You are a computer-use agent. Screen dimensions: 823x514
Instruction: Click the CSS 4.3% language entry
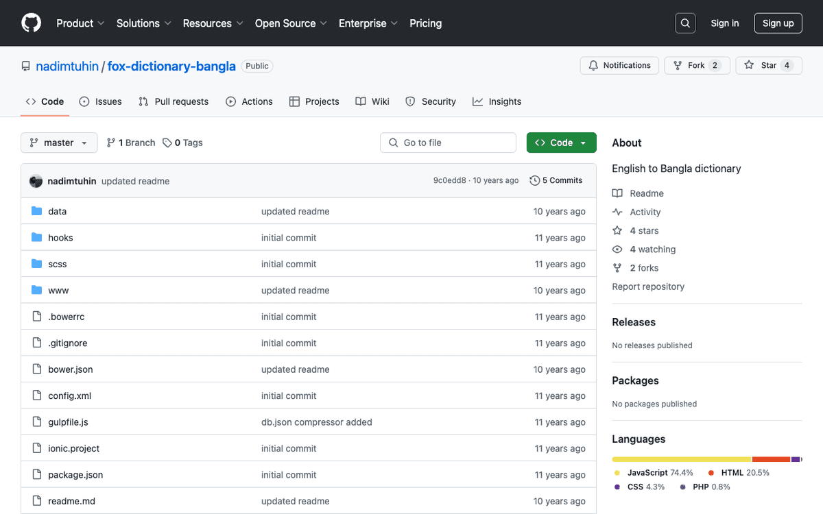tap(639, 487)
